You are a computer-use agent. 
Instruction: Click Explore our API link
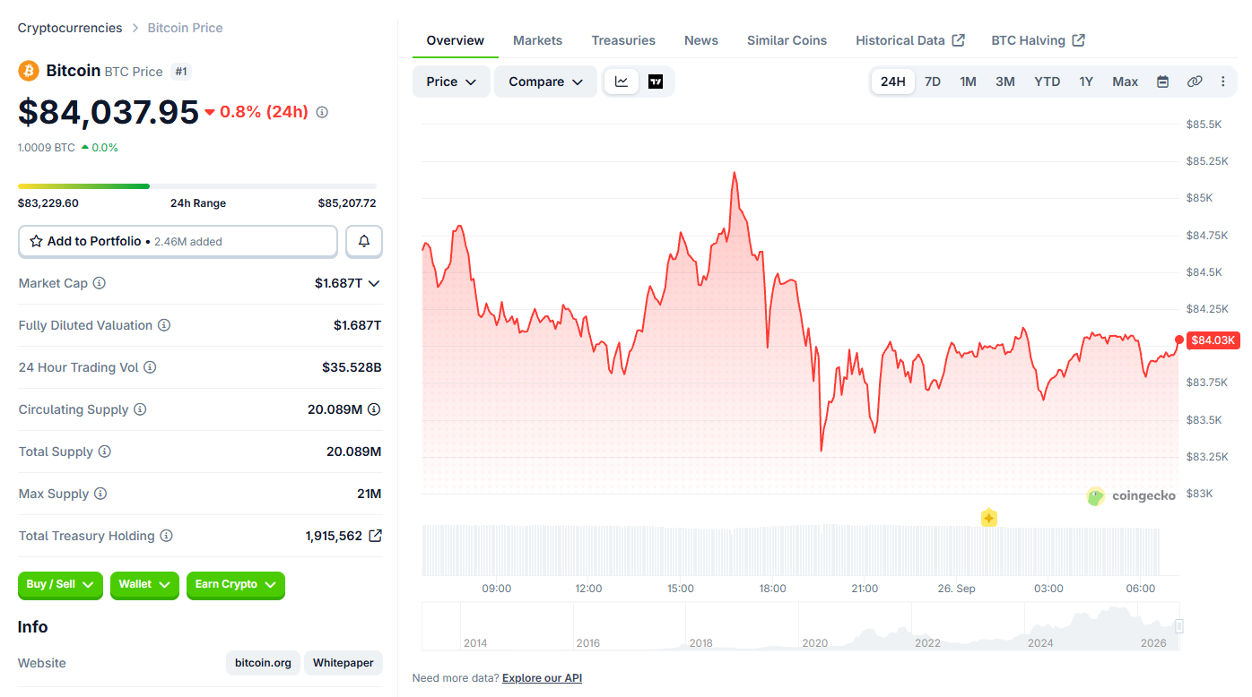542,678
